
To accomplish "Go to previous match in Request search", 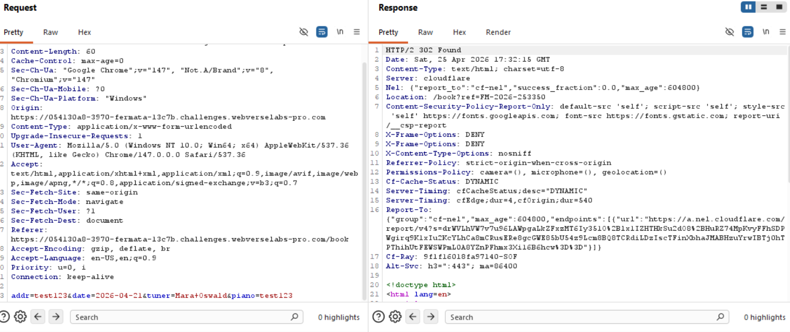I will tap(38, 317).
